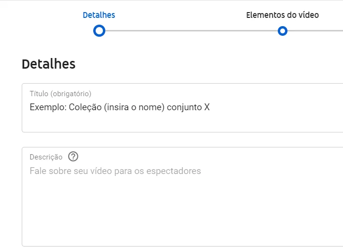Place cursor after "conjunto X" in title

coord(210,107)
